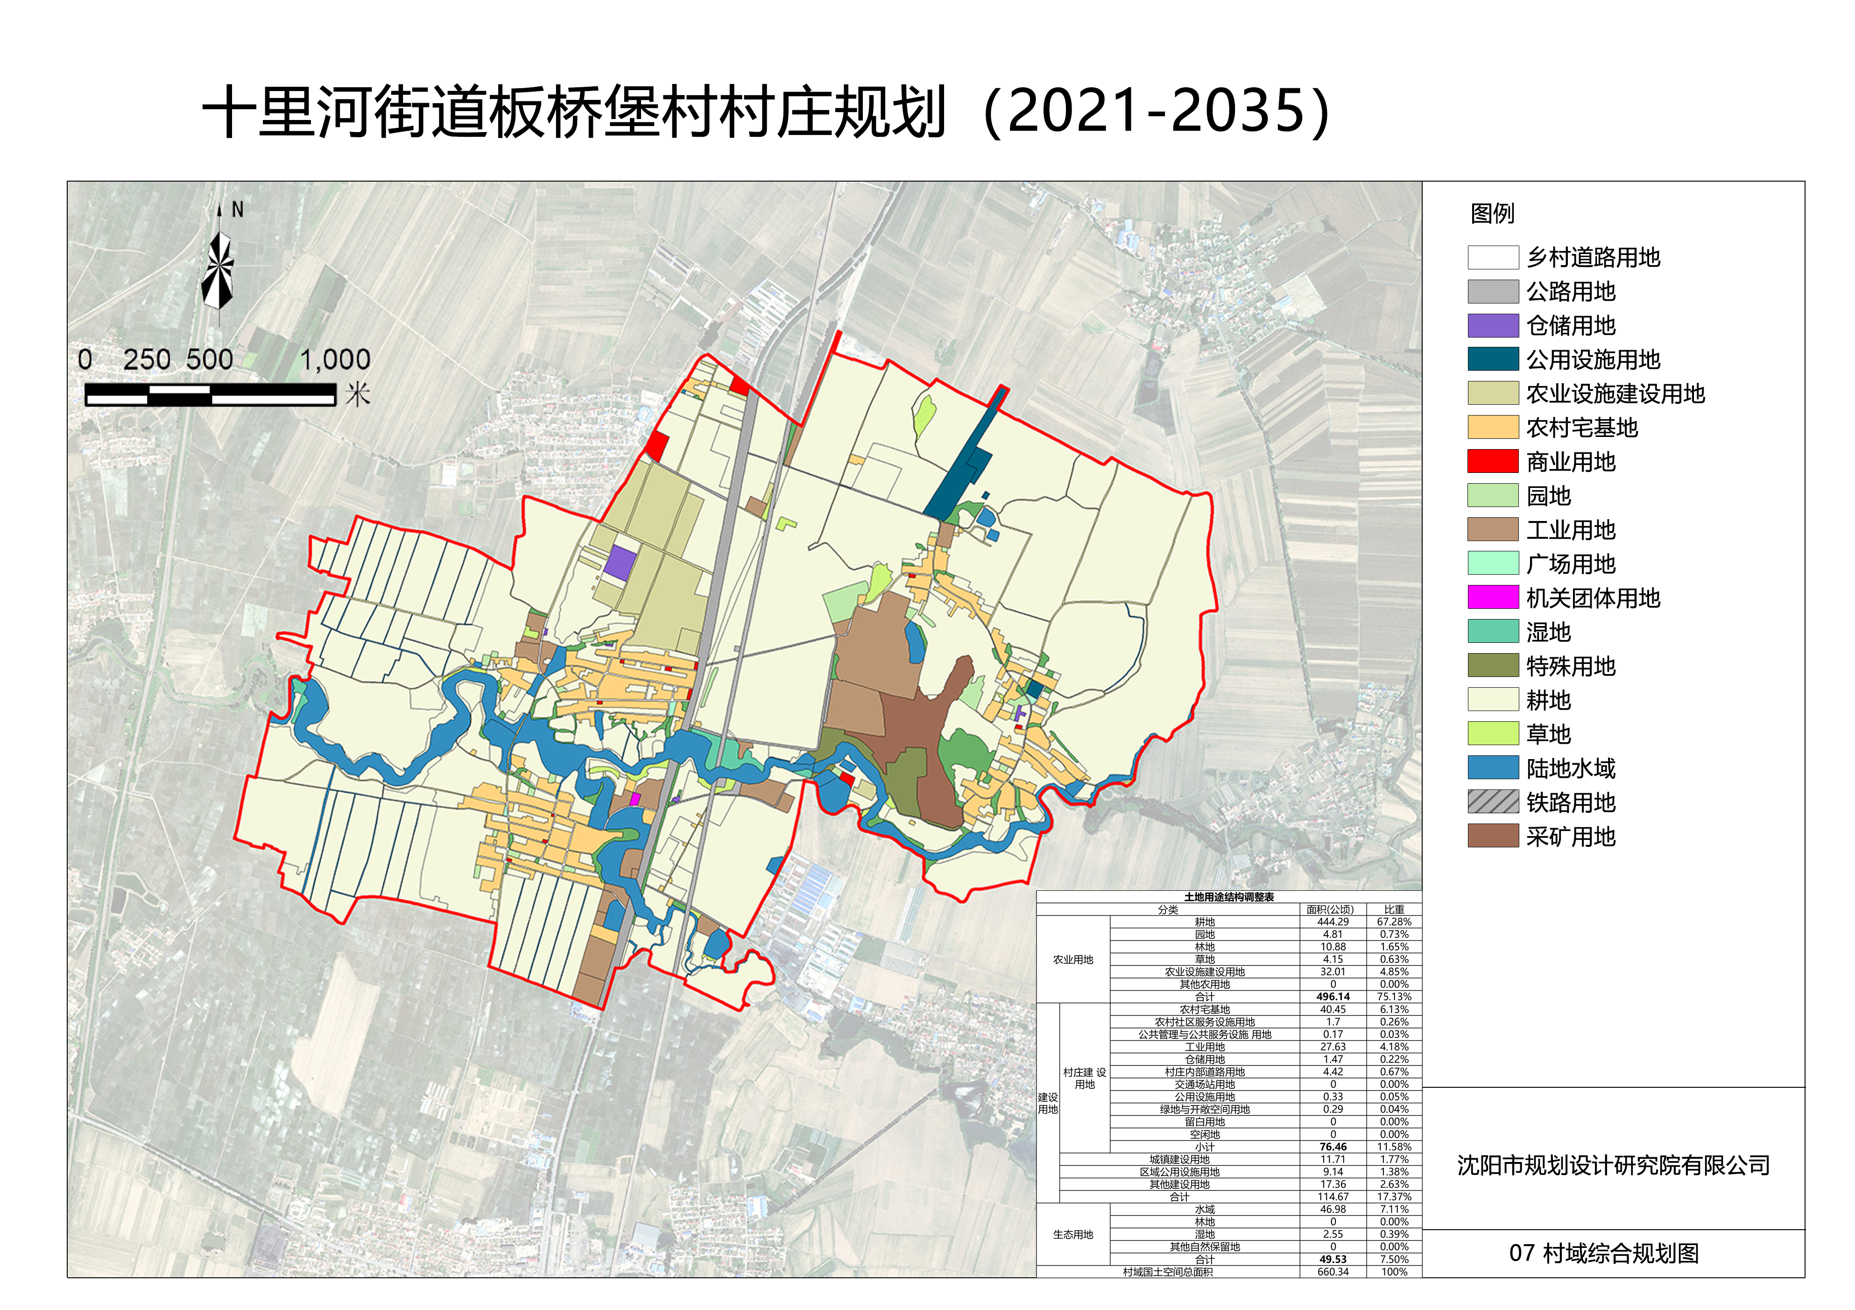Image resolution: width=1855 pixels, height=1310 pixels.
Task: Click the black-and-white scale bar
Action: tap(210, 394)
